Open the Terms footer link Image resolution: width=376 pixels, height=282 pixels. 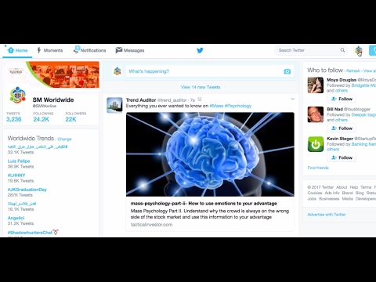(366, 187)
